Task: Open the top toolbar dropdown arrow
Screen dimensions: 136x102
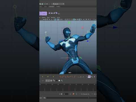Action: [x=64, y=4]
